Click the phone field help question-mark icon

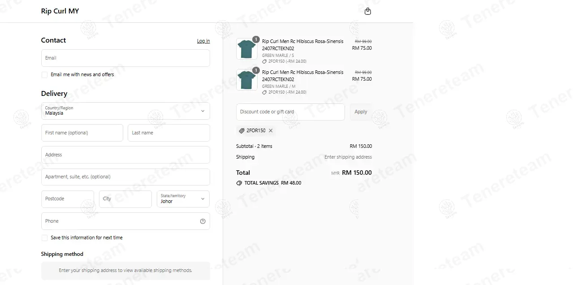(202, 221)
